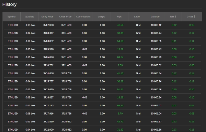Screen dimensions: 206x132
Task: Select the balance cell 10 001.01
Action: point(156,105)
